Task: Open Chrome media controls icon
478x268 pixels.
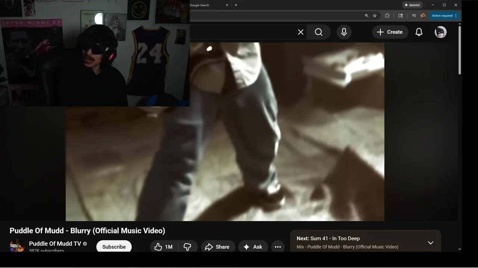Action: click(414, 16)
